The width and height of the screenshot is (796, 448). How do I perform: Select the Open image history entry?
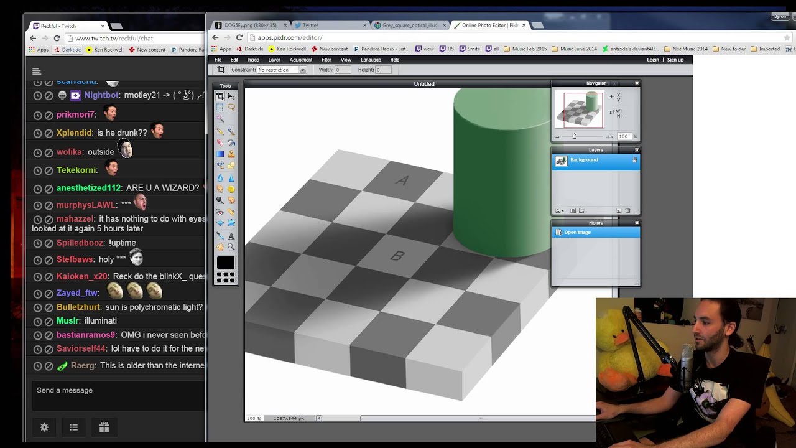click(x=596, y=232)
